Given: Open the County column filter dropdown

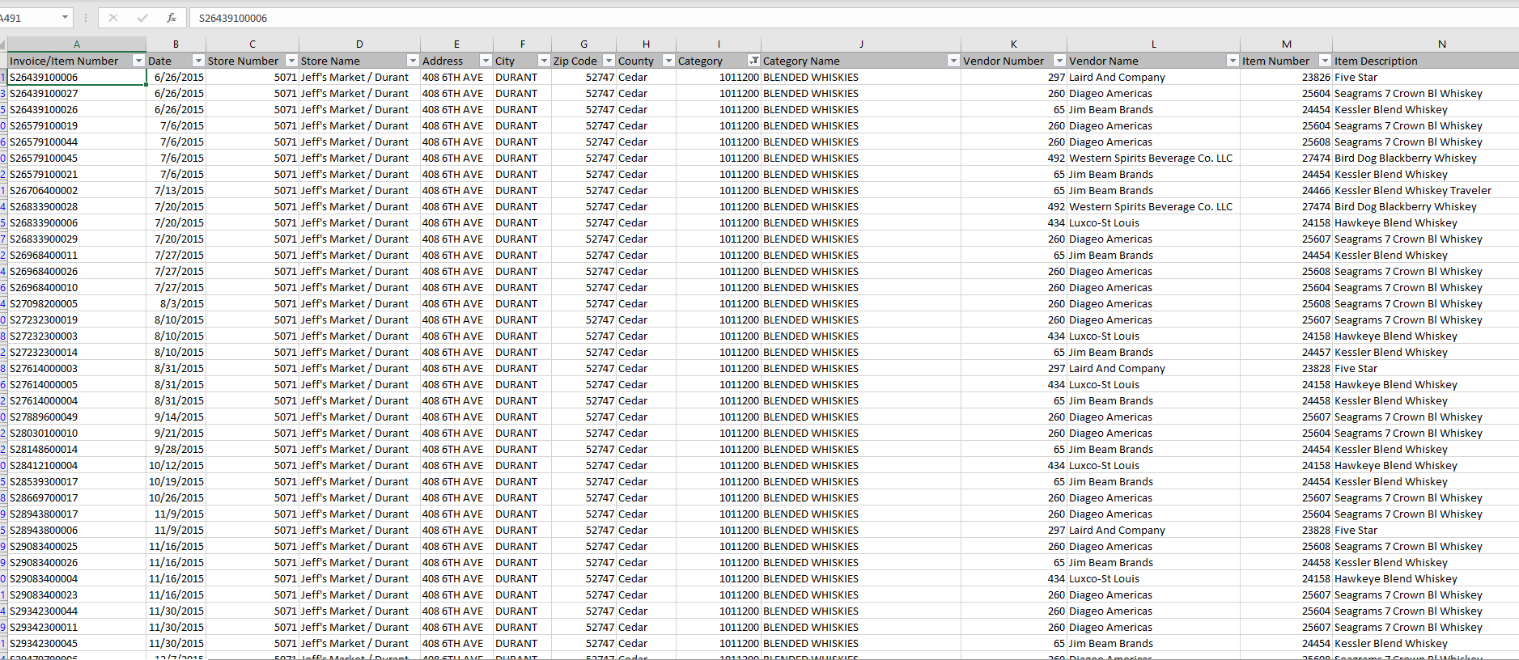Looking at the screenshot, I should (668, 61).
